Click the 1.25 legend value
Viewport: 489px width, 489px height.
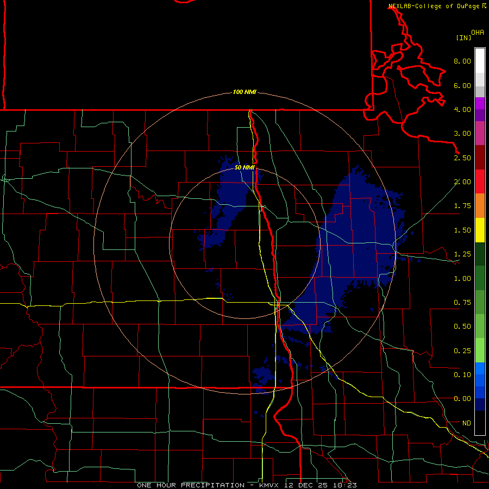462,254
